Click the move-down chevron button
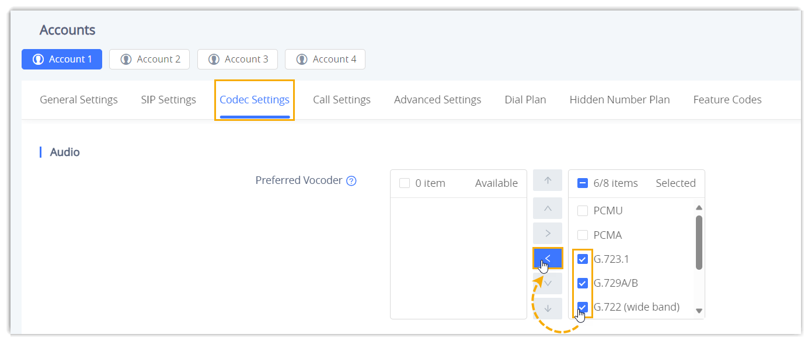 pos(547,283)
